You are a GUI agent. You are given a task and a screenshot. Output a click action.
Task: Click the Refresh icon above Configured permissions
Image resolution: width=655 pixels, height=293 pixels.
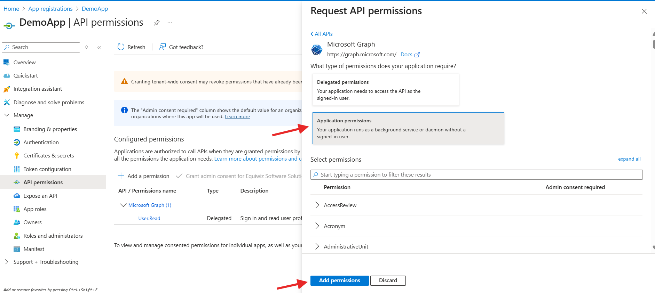121,47
